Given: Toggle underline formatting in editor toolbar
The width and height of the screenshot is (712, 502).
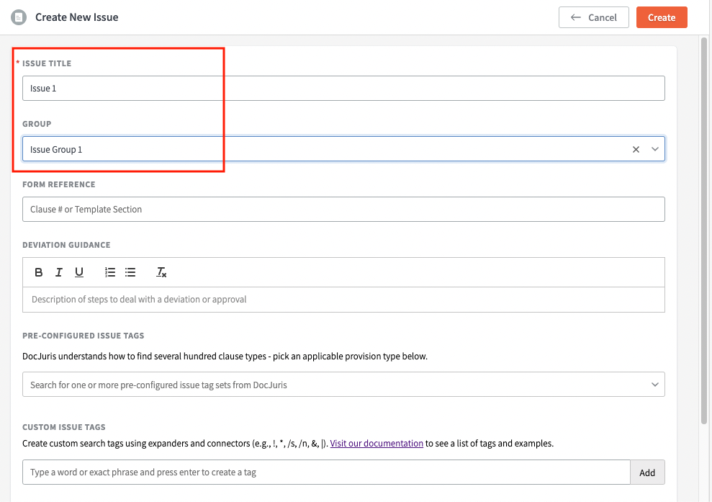Looking at the screenshot, I should point(79,272).
